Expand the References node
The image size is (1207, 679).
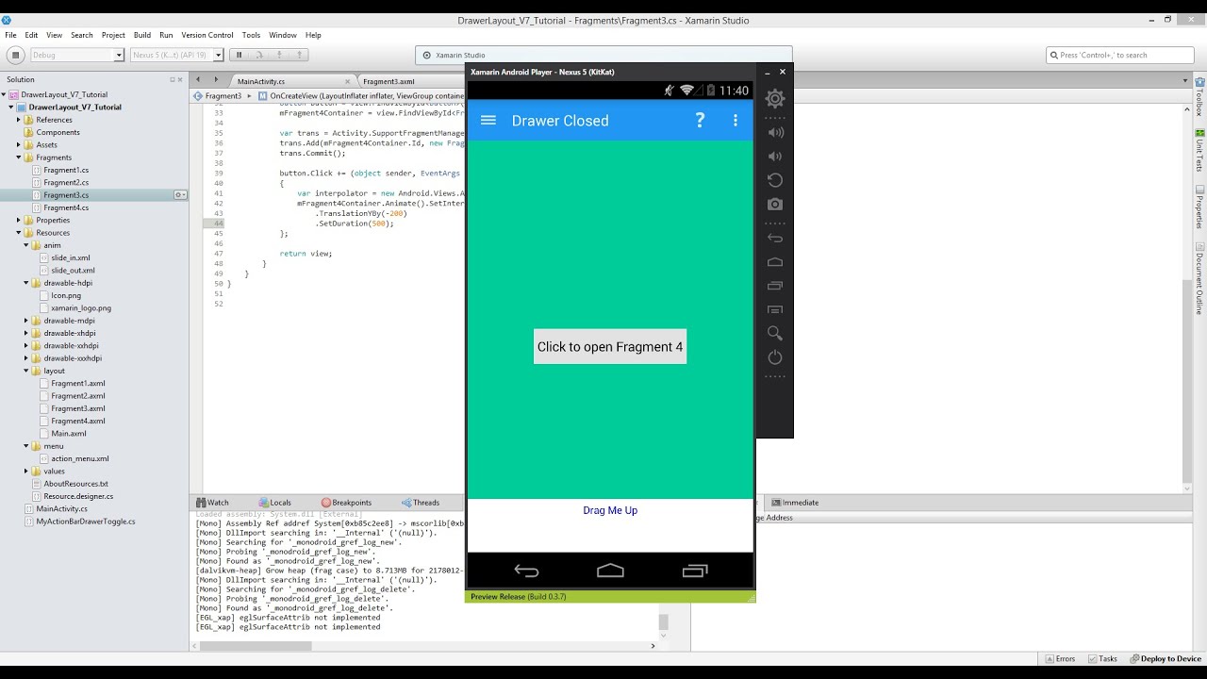tap(19, 120)
